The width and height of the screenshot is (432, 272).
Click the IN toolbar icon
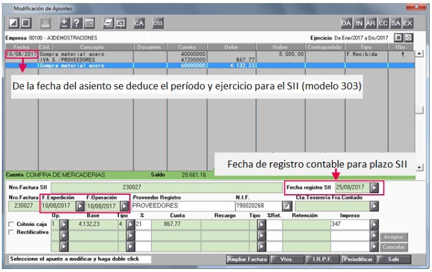[359, 23]
